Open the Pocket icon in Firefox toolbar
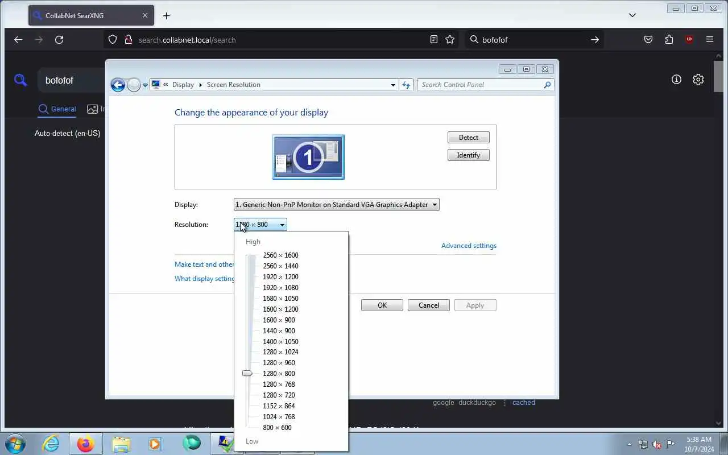This screenshot has width=728, height=455. [x=648, y=40]
